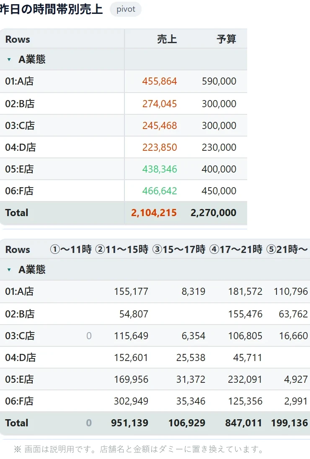
Task: Click value 115,649 in 03:C店 row
Action: click(131, 336)
